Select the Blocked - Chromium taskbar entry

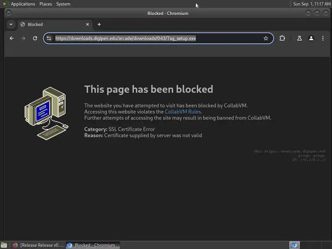93,245
